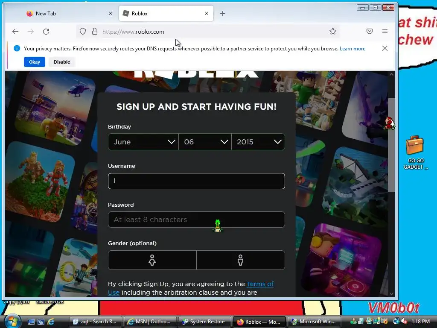Maximize the Firefox window
Viewport: 437px width, 328px height.
(x=375, y=8)
